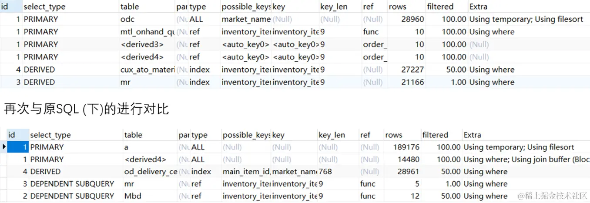Click 'Using temporary; Using filesort' in row a

coord(519,147)
